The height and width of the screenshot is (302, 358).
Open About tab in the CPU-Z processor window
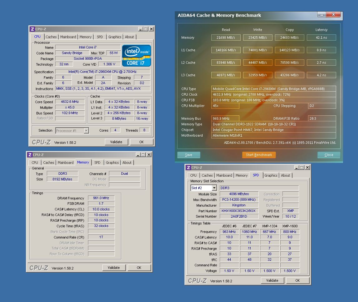[x=130, y=37]
